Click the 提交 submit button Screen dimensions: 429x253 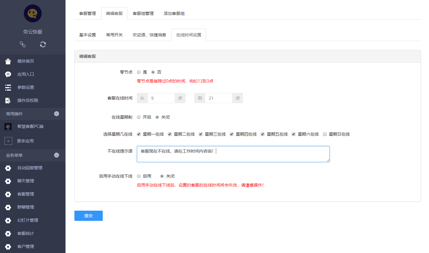click(x=88, y=216)
